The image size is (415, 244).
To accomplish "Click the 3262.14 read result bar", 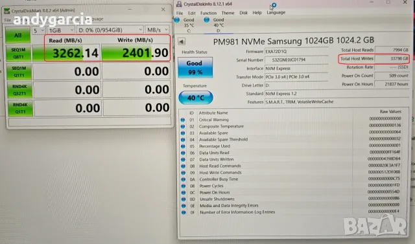I will click(x=66, y=53).
